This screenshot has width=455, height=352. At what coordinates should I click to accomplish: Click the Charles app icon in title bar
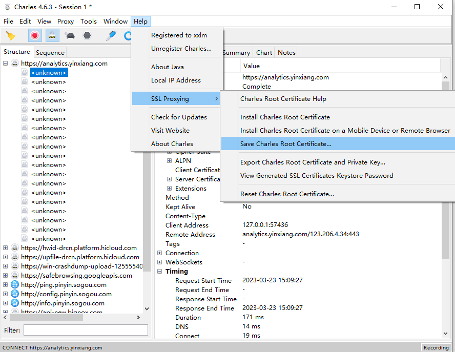[8, 7]
